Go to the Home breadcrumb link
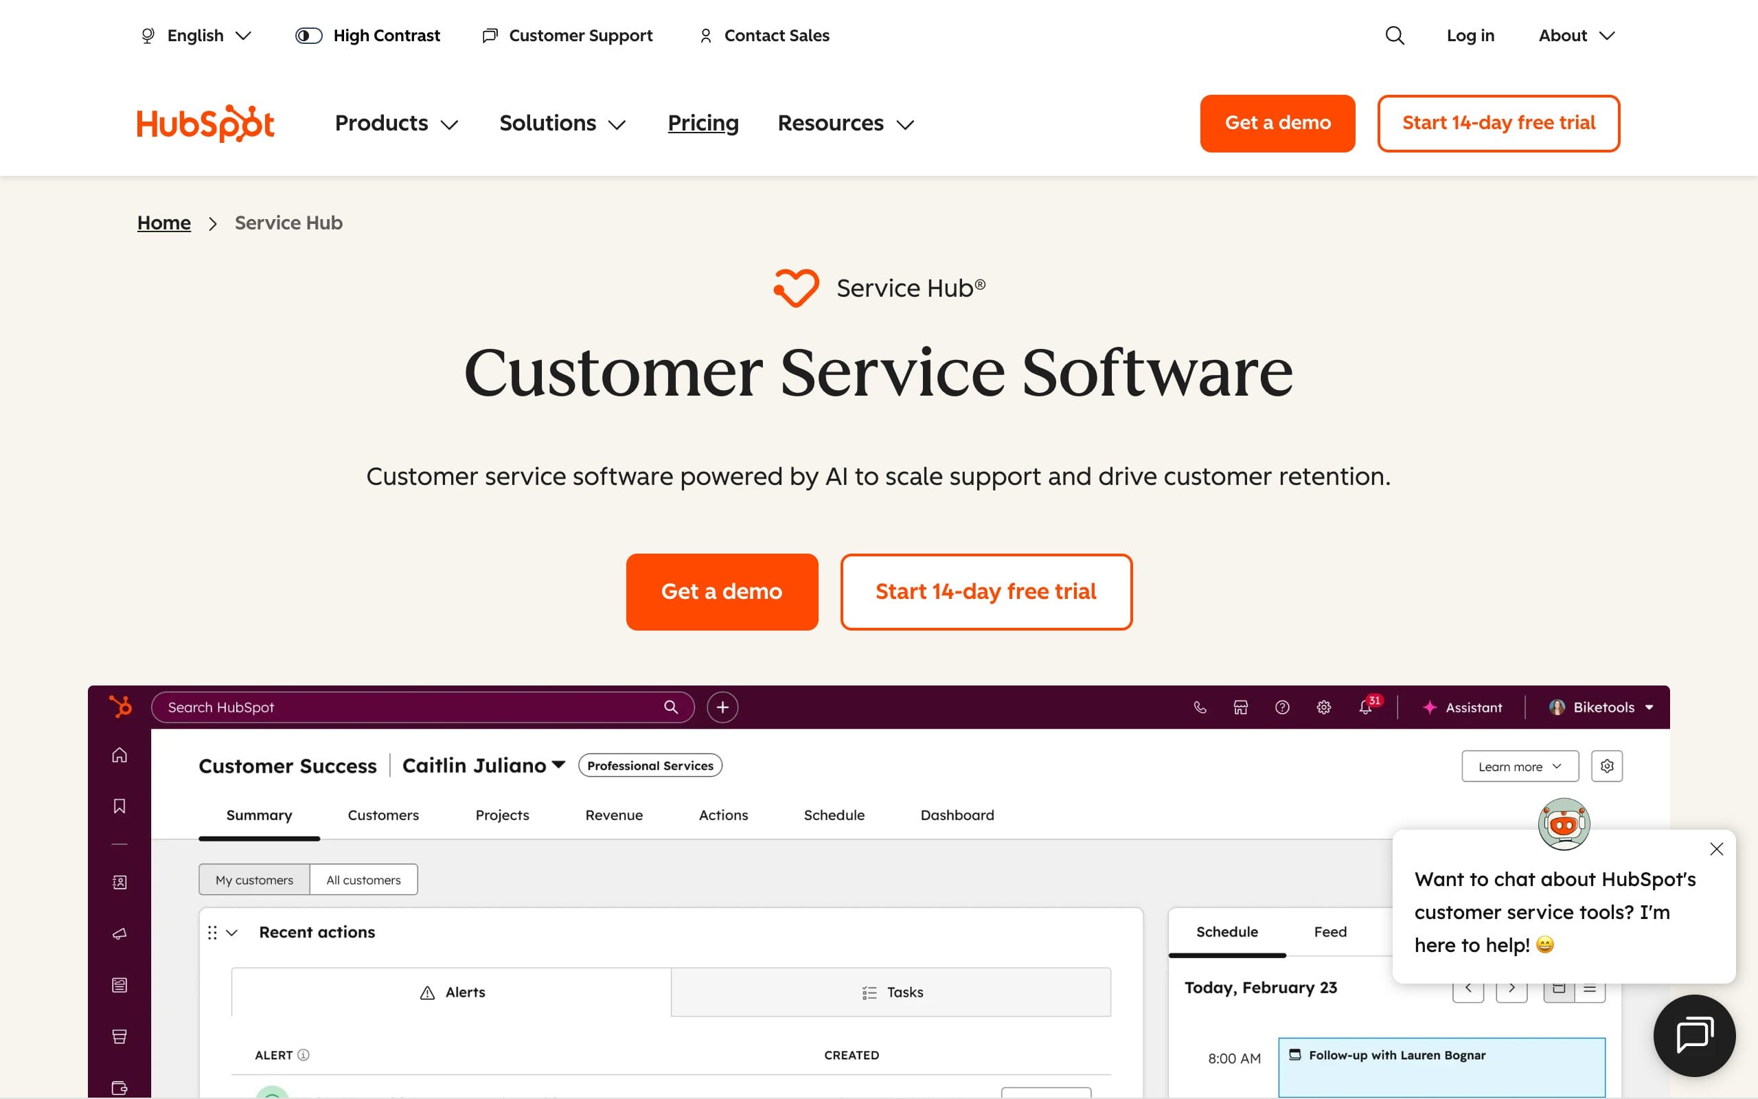Viewport: 1758px width, 1099px height. coord(164,223)
